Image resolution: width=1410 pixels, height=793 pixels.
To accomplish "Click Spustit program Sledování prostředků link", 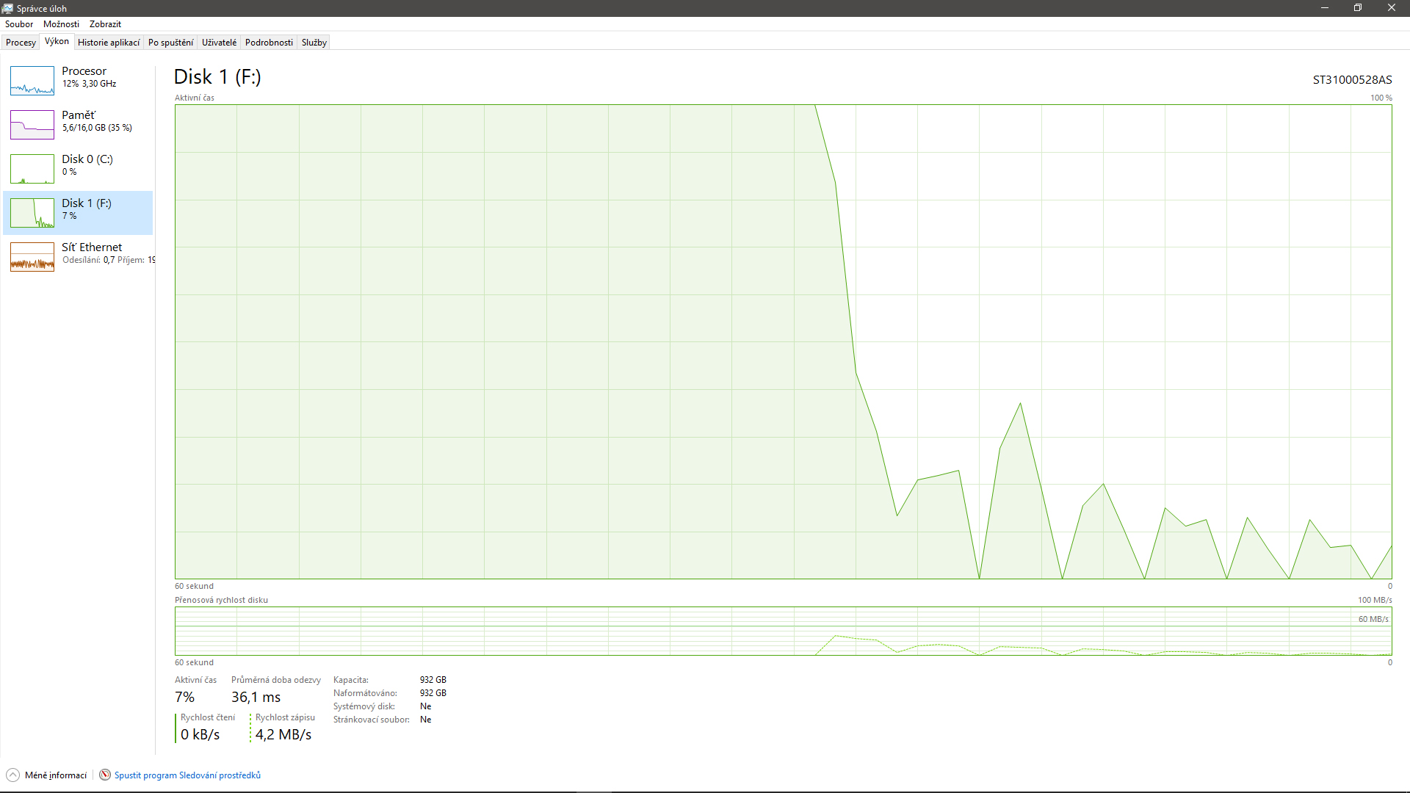I will pos(187,775).
